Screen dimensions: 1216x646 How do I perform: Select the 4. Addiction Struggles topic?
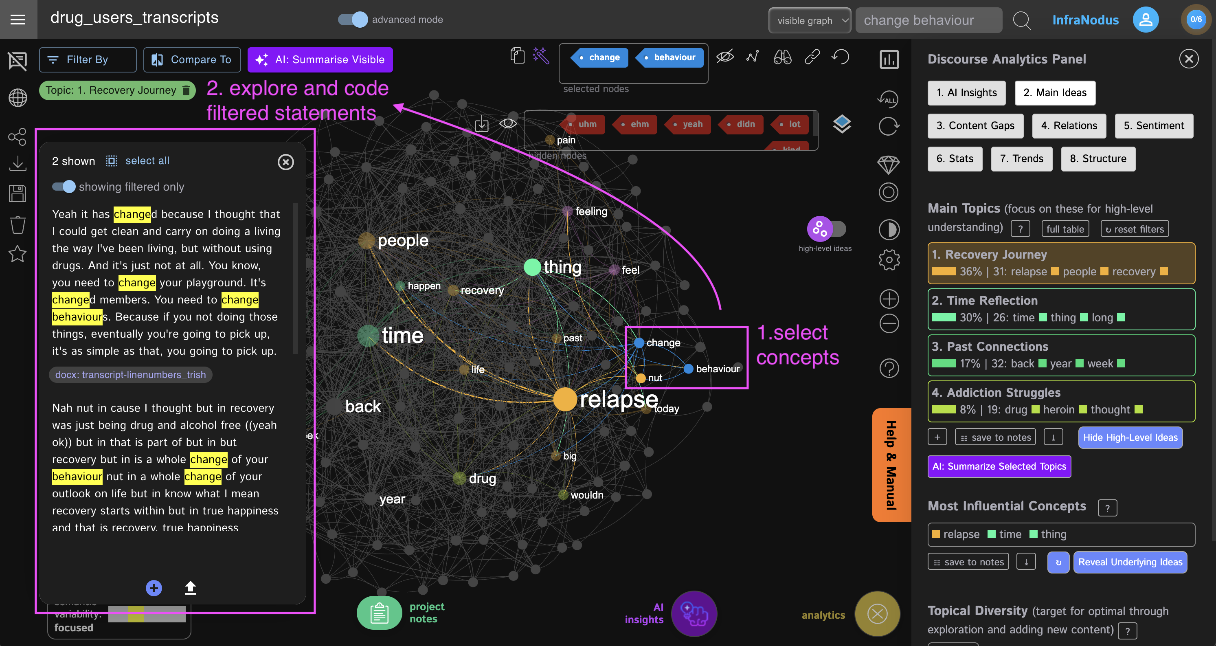pyautogui.click(x=1061, y=401)
